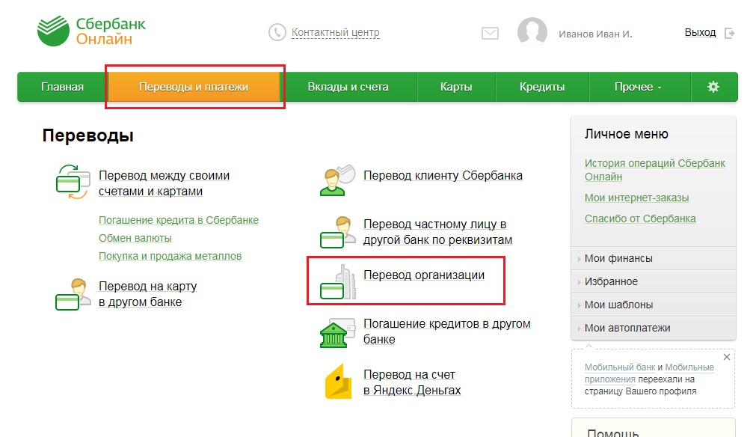The image size is (756, 437).
Task: Open the Мои интернет-заказы link
Action: [x=637, y=198]
